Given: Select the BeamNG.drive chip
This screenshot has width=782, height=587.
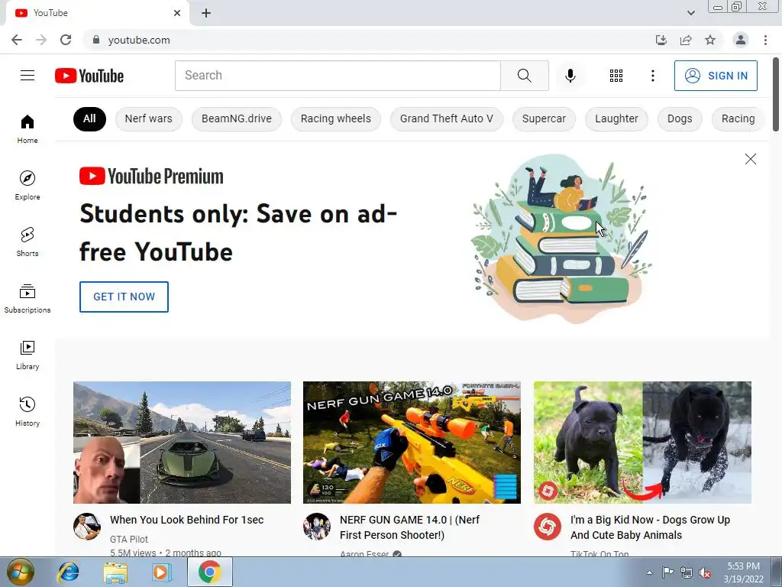Looking at the screenshot, I should tap(237, 118).
